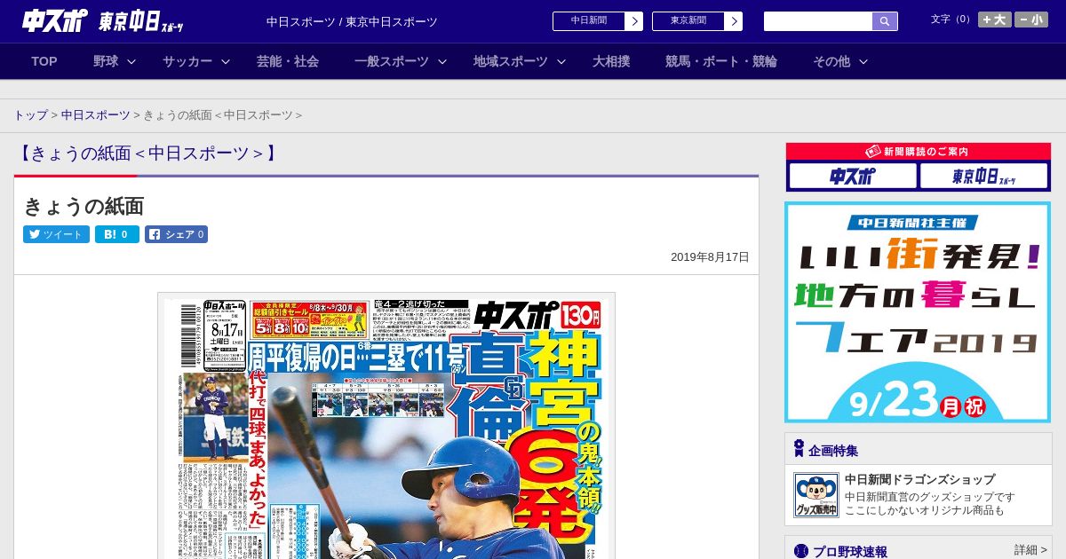Image resolution: width=1066 pixels, height=559 pixels.
Task: Click the Chunichi Sports header logo
Action: click(55, 20)
